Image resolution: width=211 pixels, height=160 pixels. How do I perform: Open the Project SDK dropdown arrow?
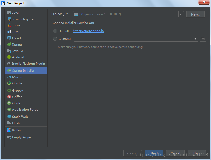pyautogui.click(x=181, y=14)
